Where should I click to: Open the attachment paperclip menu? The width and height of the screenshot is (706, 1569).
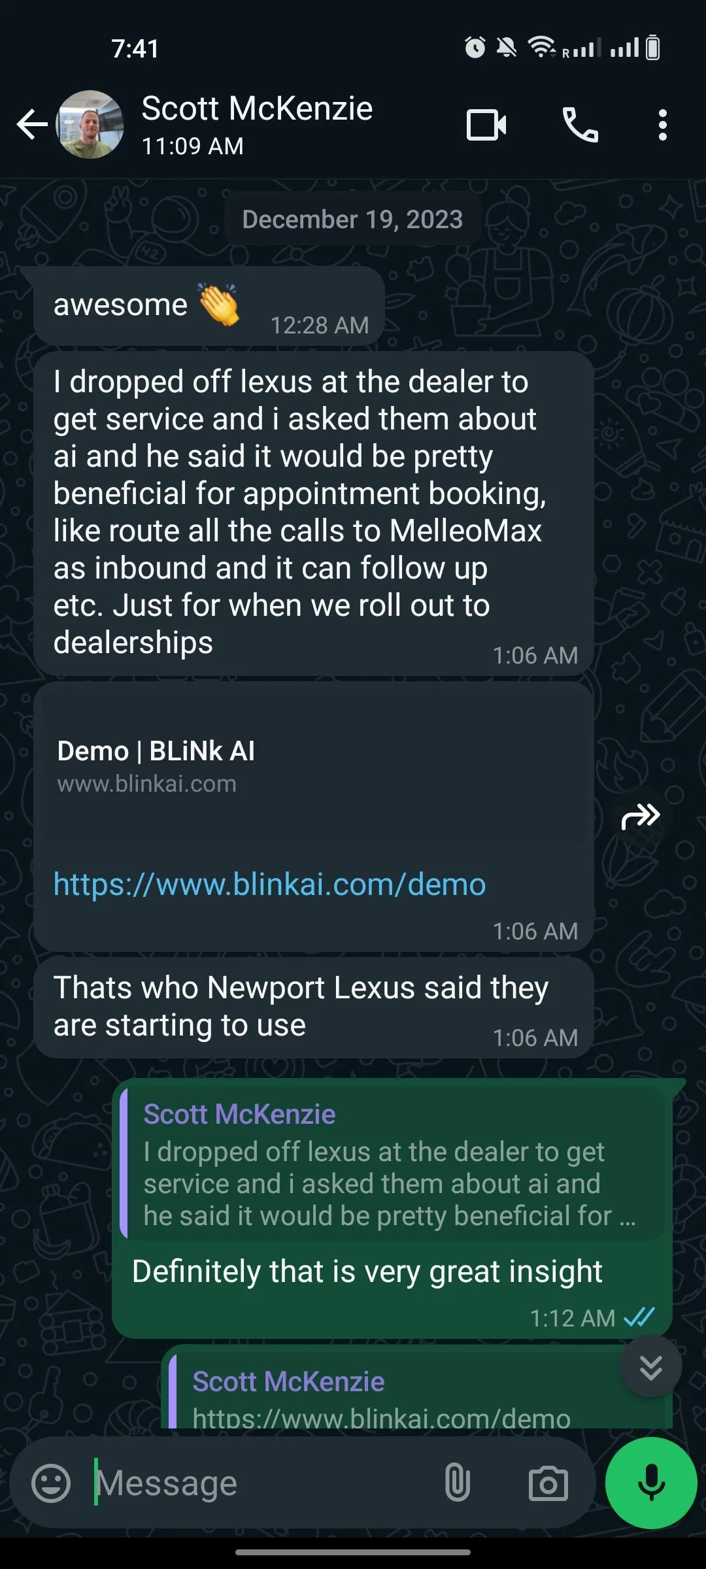click(x=458, y=1482)
